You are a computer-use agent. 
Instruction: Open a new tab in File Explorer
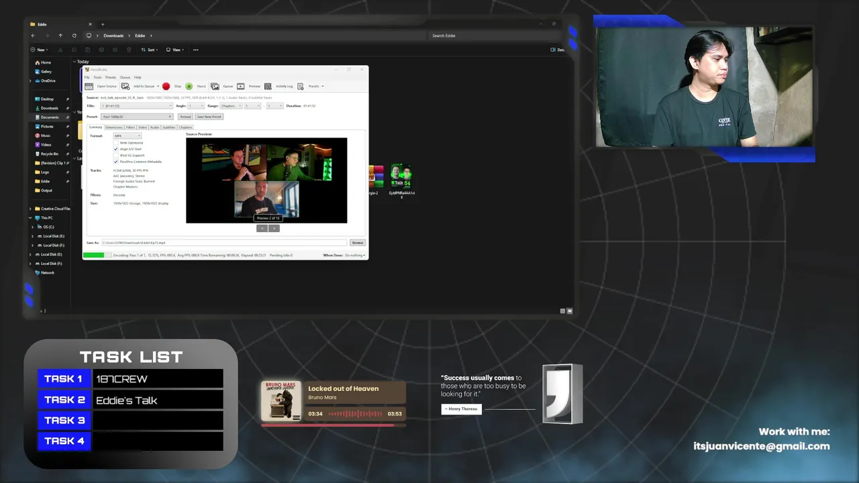(x=103, y=24)
